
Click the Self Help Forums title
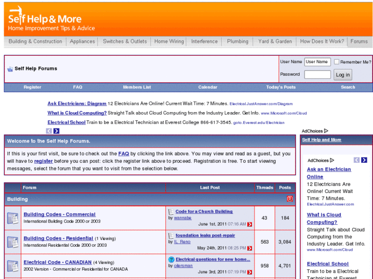(x=36, y=69)
